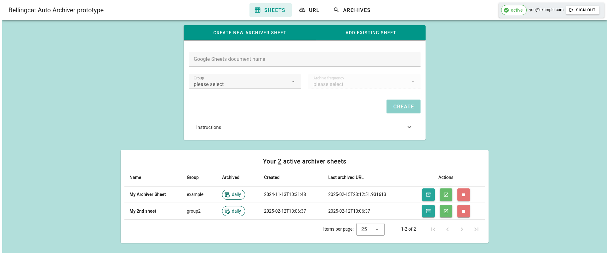Sort table by Name column header
This screenshot has height=253, width=607.
[x=135, y=177]
